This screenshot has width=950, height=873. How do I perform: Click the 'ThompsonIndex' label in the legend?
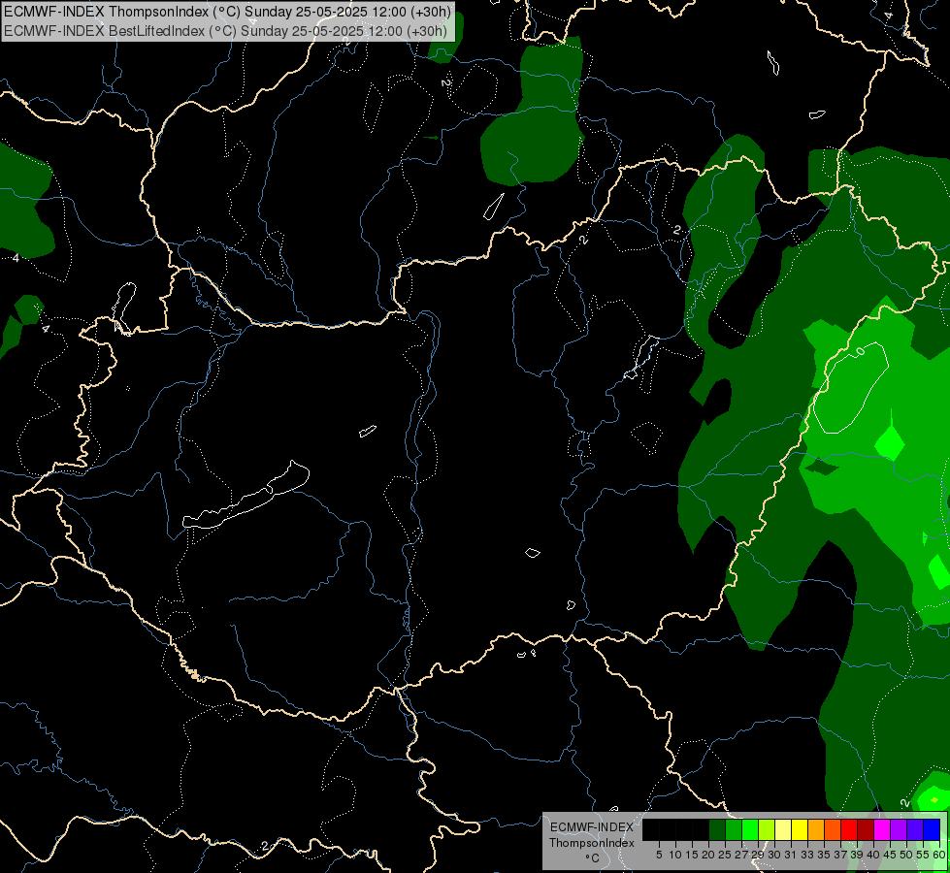(x=591, y=843)
